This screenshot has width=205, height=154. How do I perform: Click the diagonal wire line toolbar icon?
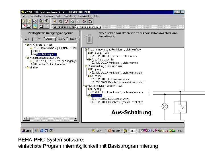coord(78,21)
